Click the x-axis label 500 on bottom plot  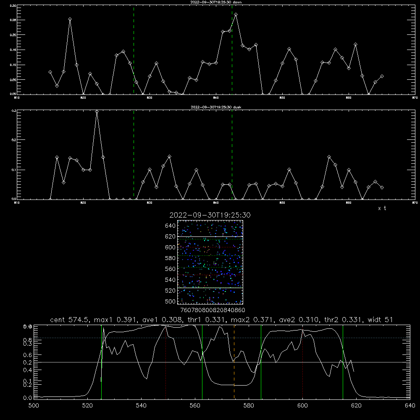tap(34, 406)
